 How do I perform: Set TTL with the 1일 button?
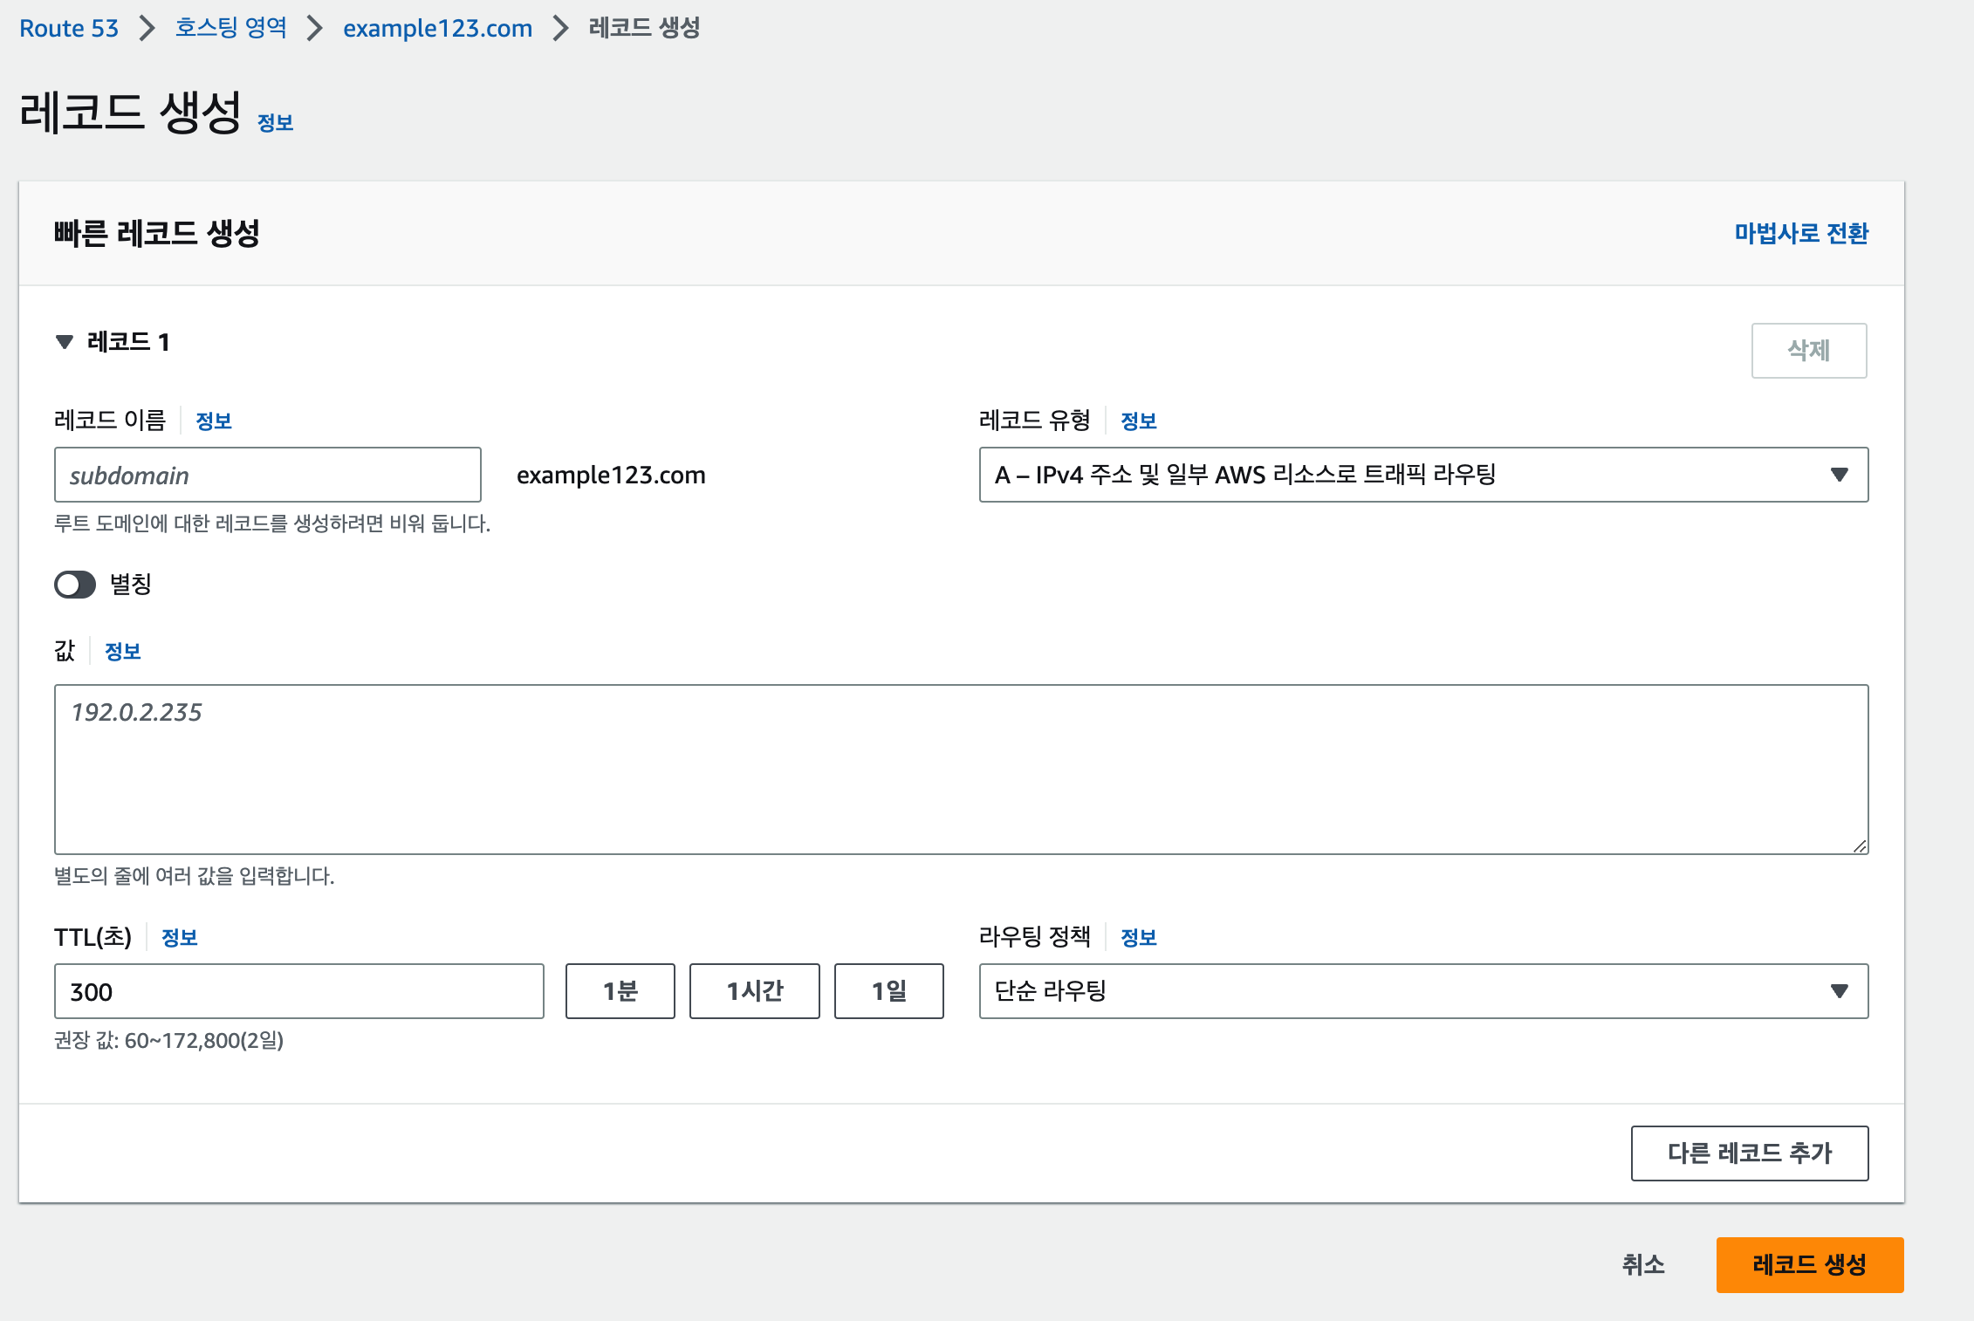[888, 991]
